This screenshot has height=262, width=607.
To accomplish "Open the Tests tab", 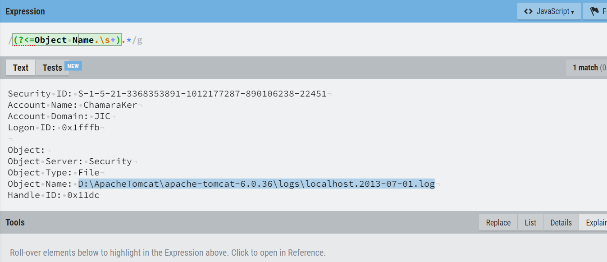I will [52, 68].
